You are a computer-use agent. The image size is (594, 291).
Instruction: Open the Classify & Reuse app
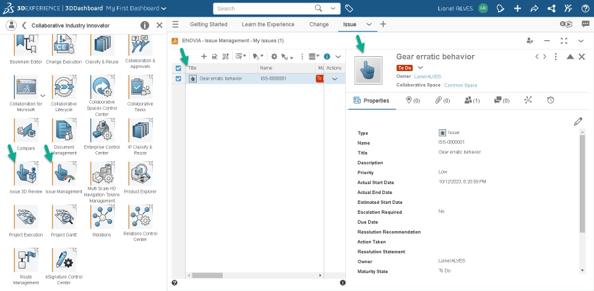tap(102, 44)
